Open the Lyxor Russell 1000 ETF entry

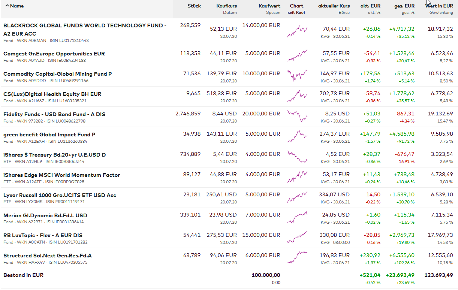tap(60, 195)
